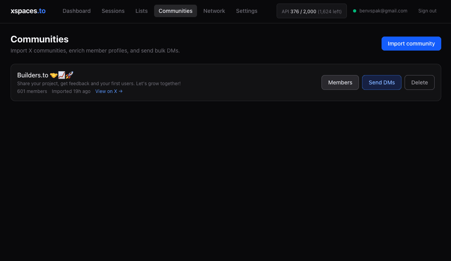Click the handshake emoji beside Builders.to
Screen dimensions: 451x261
coord(54,75)
